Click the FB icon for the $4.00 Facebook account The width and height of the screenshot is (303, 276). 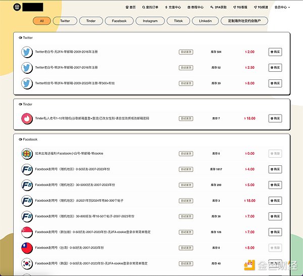pyautogui.click(x=27, y=169)
